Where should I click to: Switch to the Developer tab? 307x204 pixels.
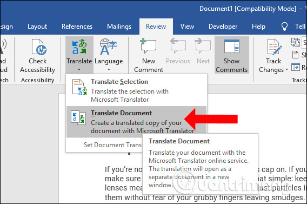223,27
